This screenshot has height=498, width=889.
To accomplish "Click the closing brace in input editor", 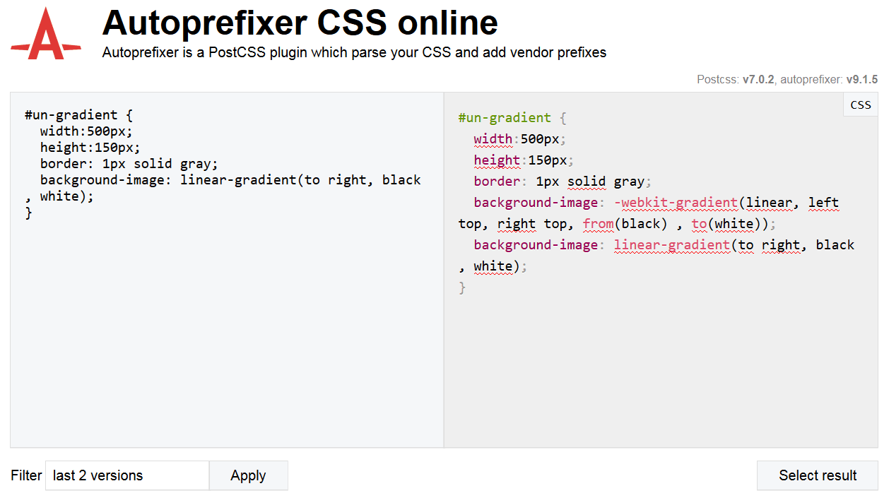I will 29,213.
